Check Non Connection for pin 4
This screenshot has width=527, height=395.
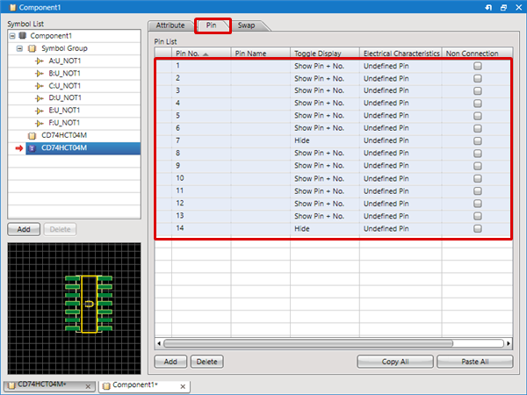(x=478, y=103)
